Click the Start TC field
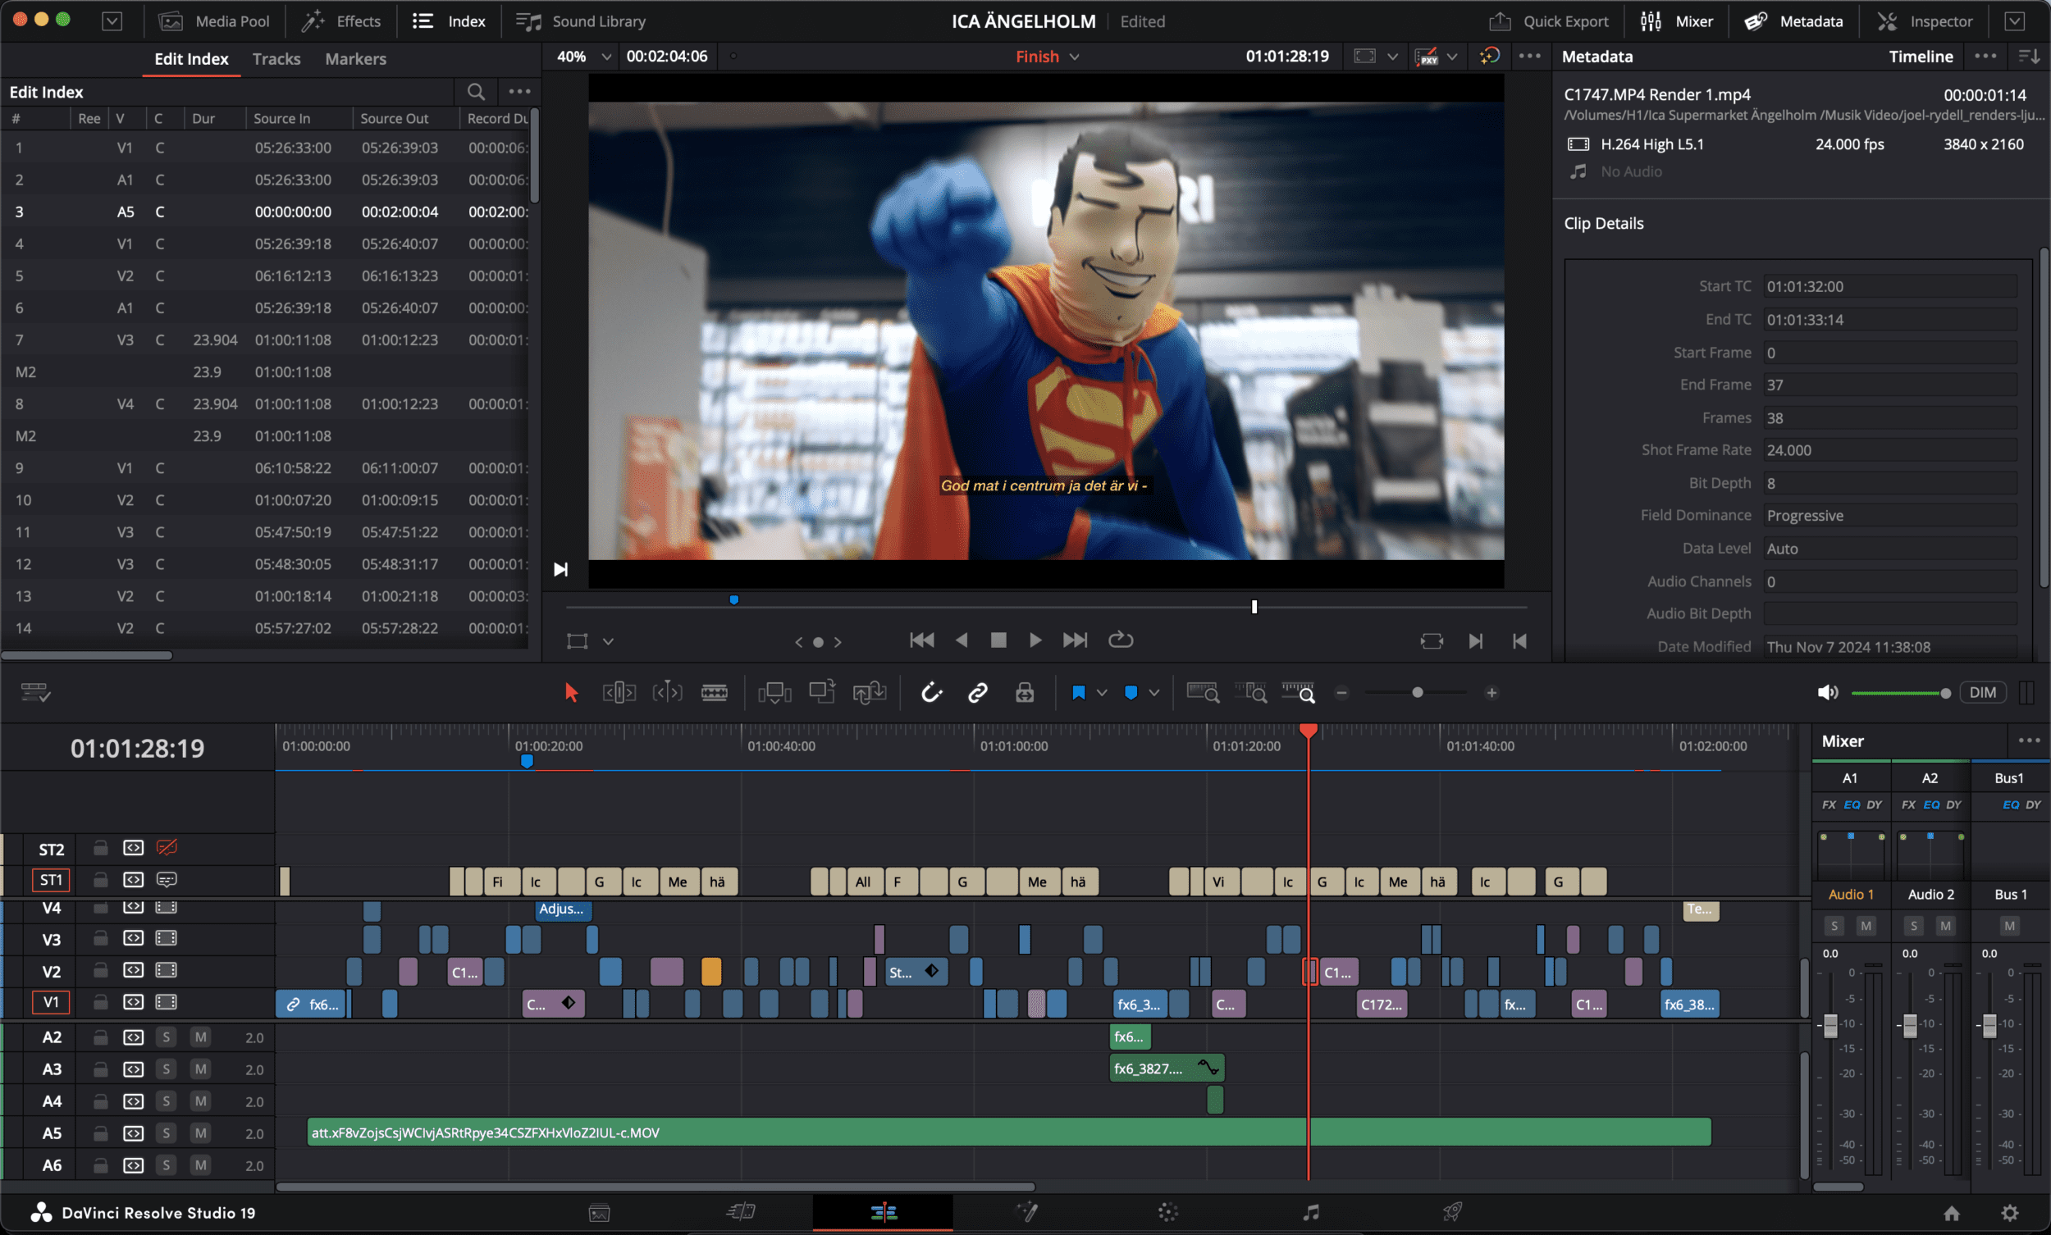This screenshot has width=2051, height=1235. 1889,286
